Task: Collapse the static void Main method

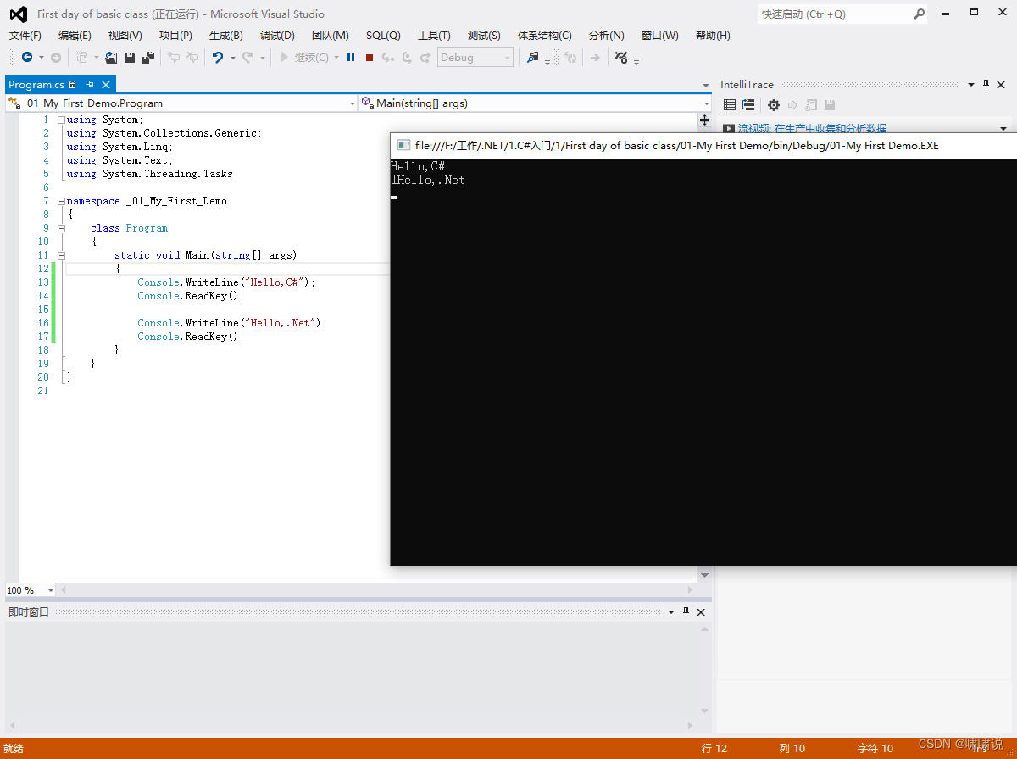Action: (61, 255)
